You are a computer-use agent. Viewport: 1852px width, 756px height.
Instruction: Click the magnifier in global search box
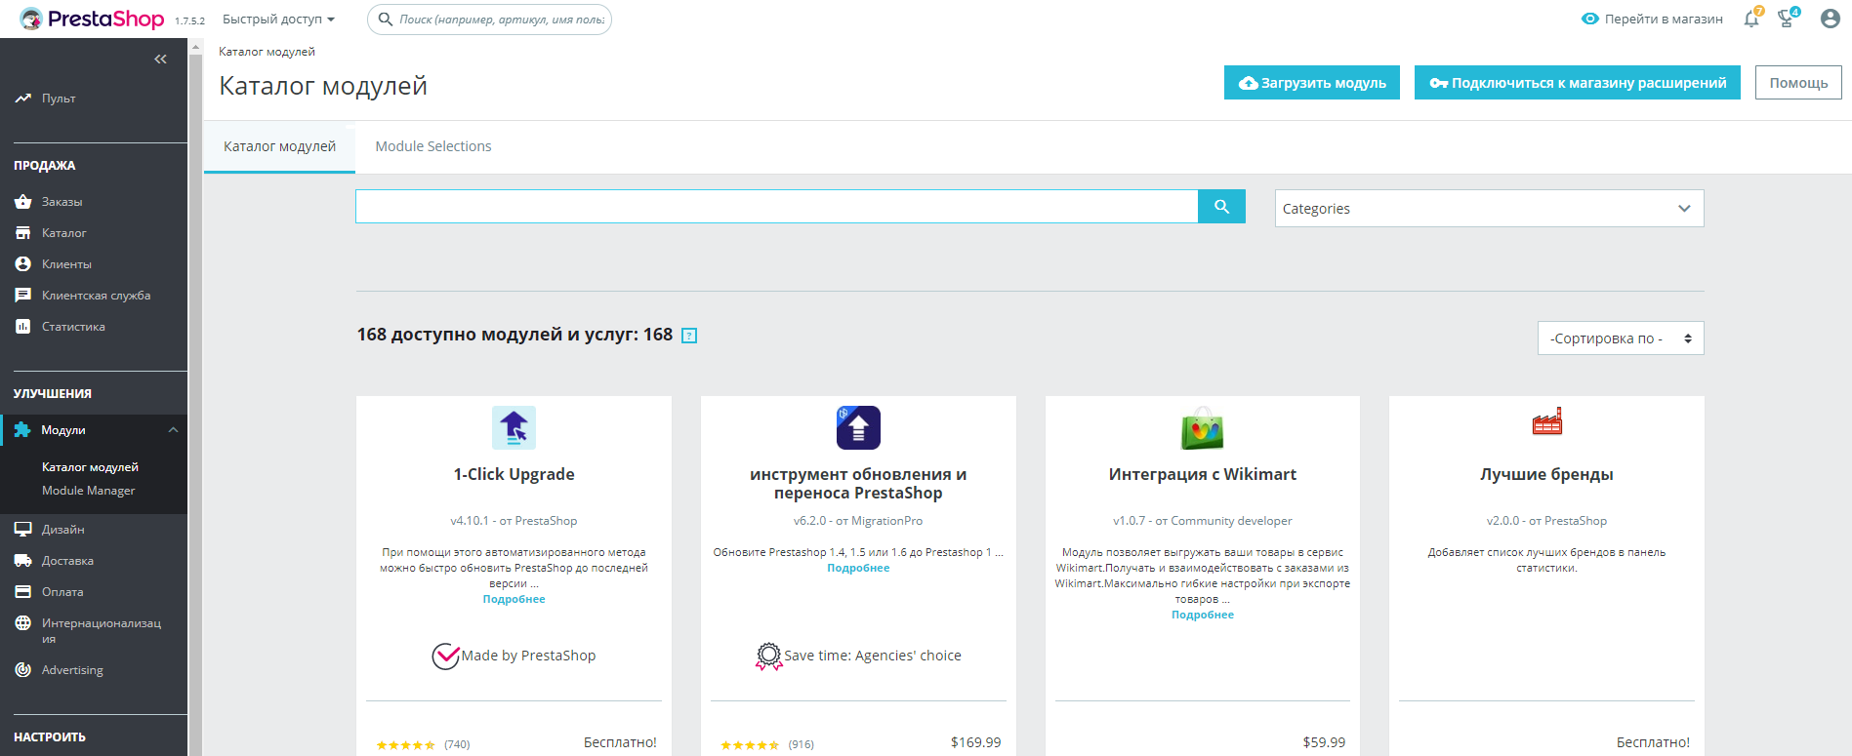[386, 19]
